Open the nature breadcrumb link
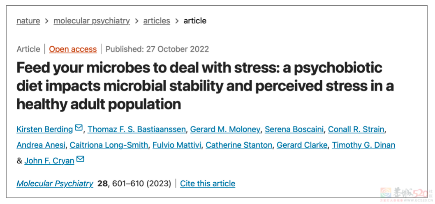This screenshot has width=435, height=204. (28, 21)
